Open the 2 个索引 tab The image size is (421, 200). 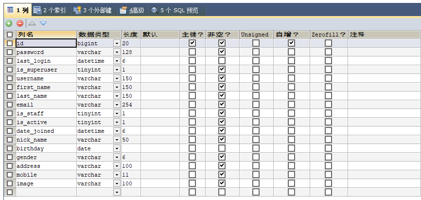coord(50,10)
